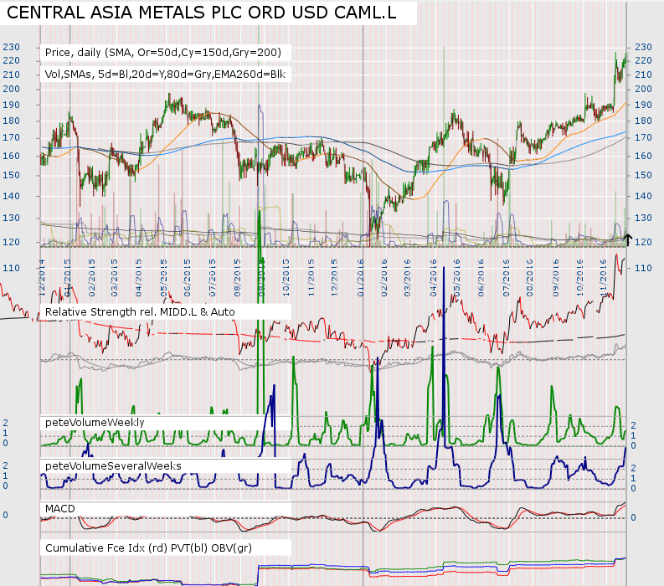This screenshot has height=586, width=664.
Task: Click 130 on the right price axis
Action: point(643,218)
